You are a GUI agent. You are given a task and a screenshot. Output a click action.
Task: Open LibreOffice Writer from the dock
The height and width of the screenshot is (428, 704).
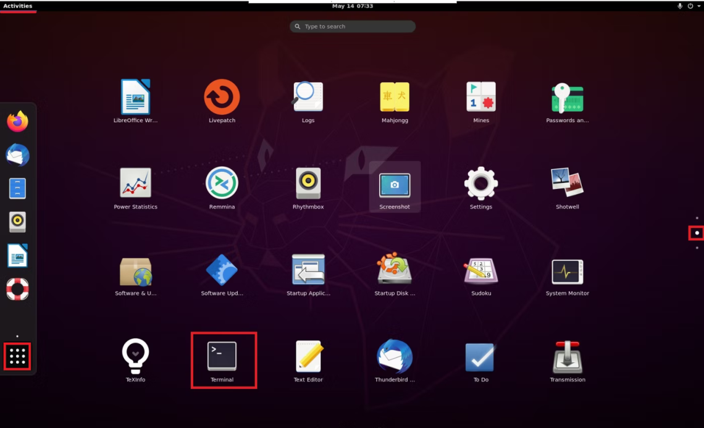tap(17, 256)
